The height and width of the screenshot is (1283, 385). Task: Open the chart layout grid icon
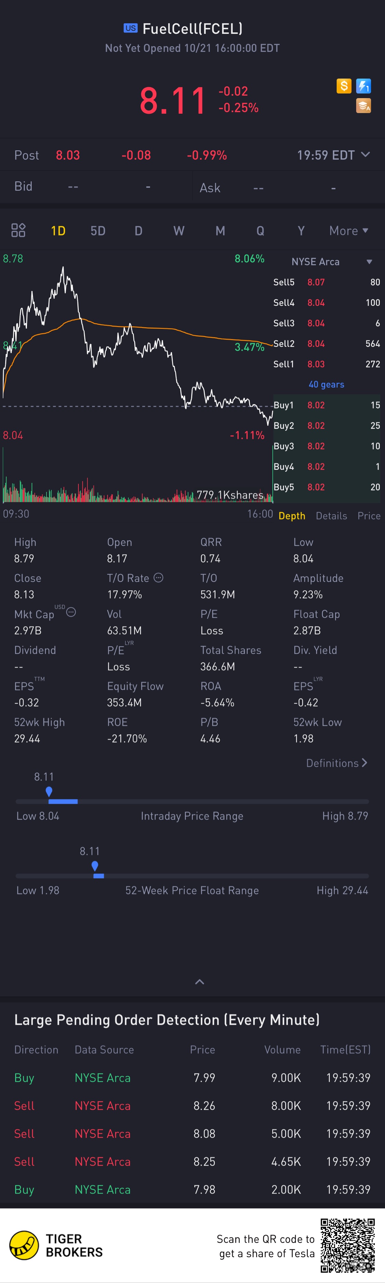[x=18, y=230]
